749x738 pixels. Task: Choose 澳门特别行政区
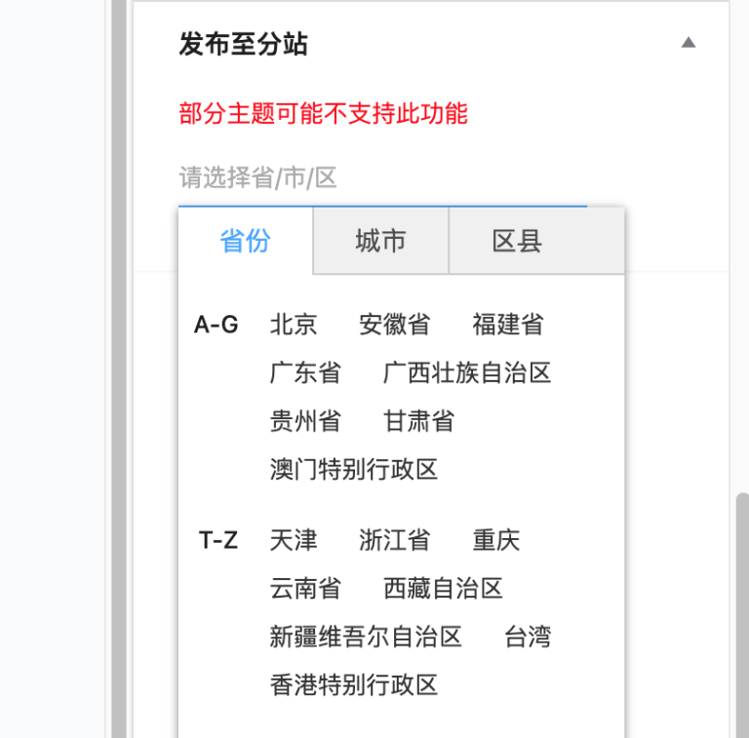[x=354, y=470]
